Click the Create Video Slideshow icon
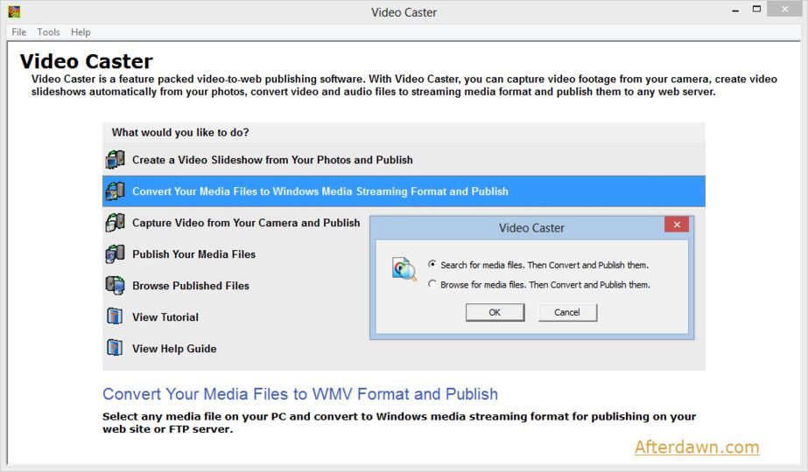The height and width of the screenshot is (472, 808). (x=115, y=160)
